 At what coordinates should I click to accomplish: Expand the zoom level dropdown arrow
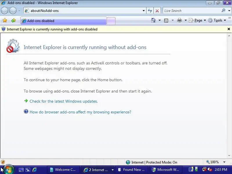coord(224,162)
